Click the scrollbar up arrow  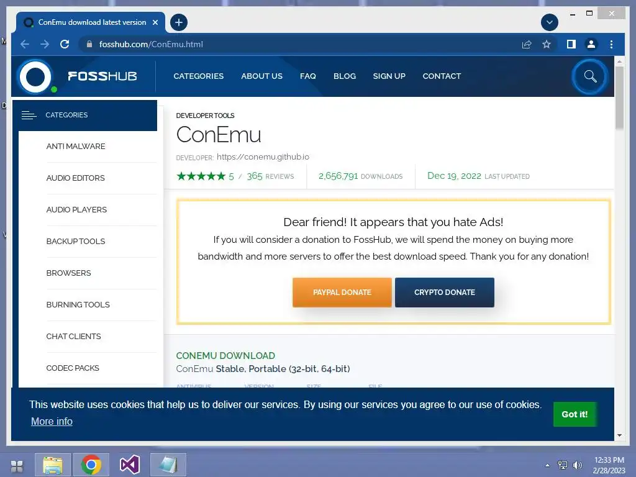619,61
